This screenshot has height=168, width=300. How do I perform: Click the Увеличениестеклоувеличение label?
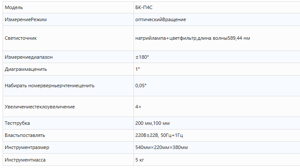40,107
